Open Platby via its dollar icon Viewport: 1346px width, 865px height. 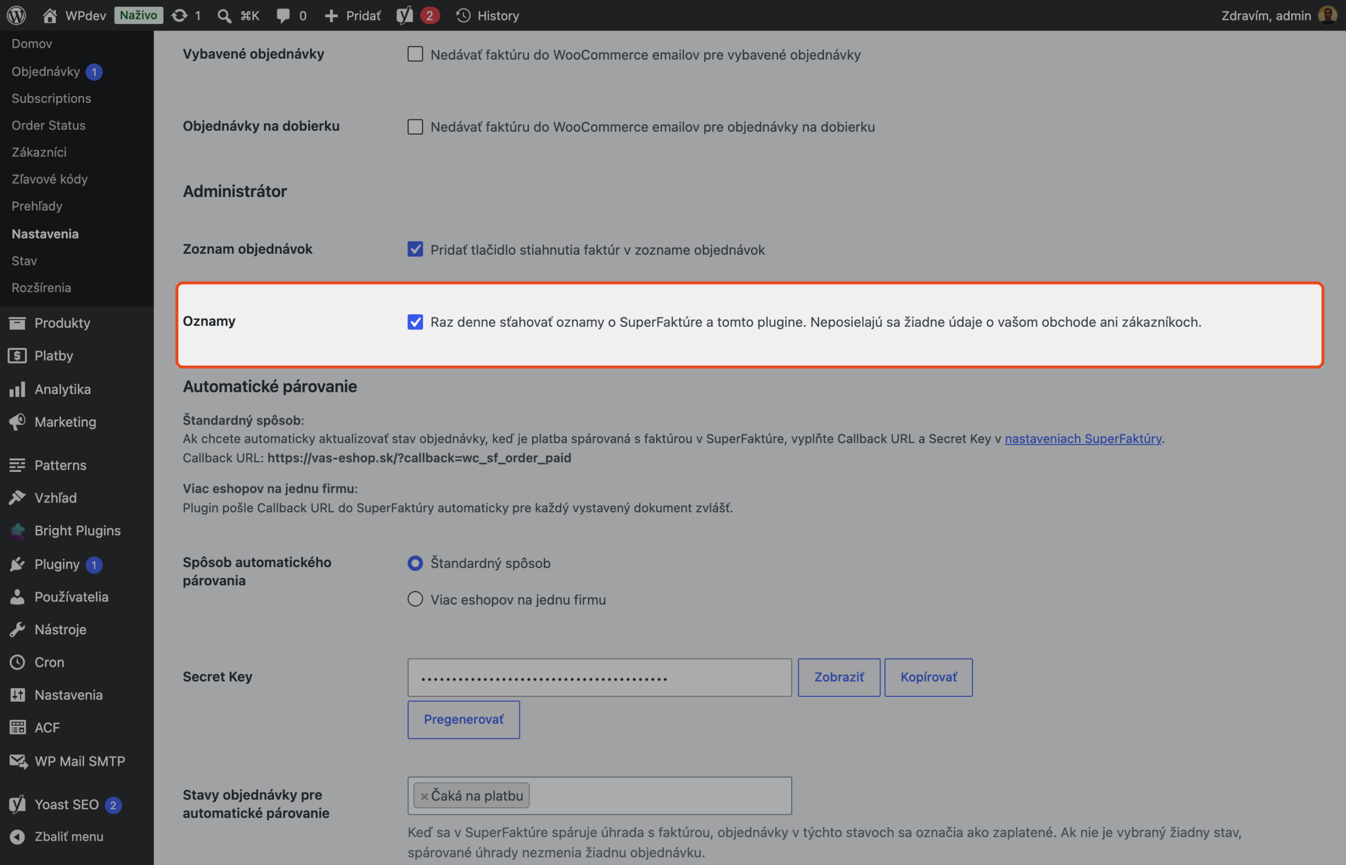coord(17,356)
